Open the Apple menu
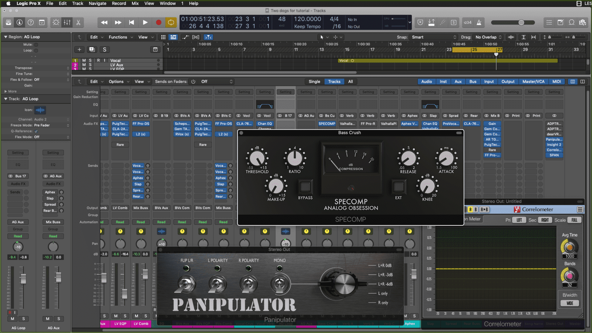 [x=8, y=3]
